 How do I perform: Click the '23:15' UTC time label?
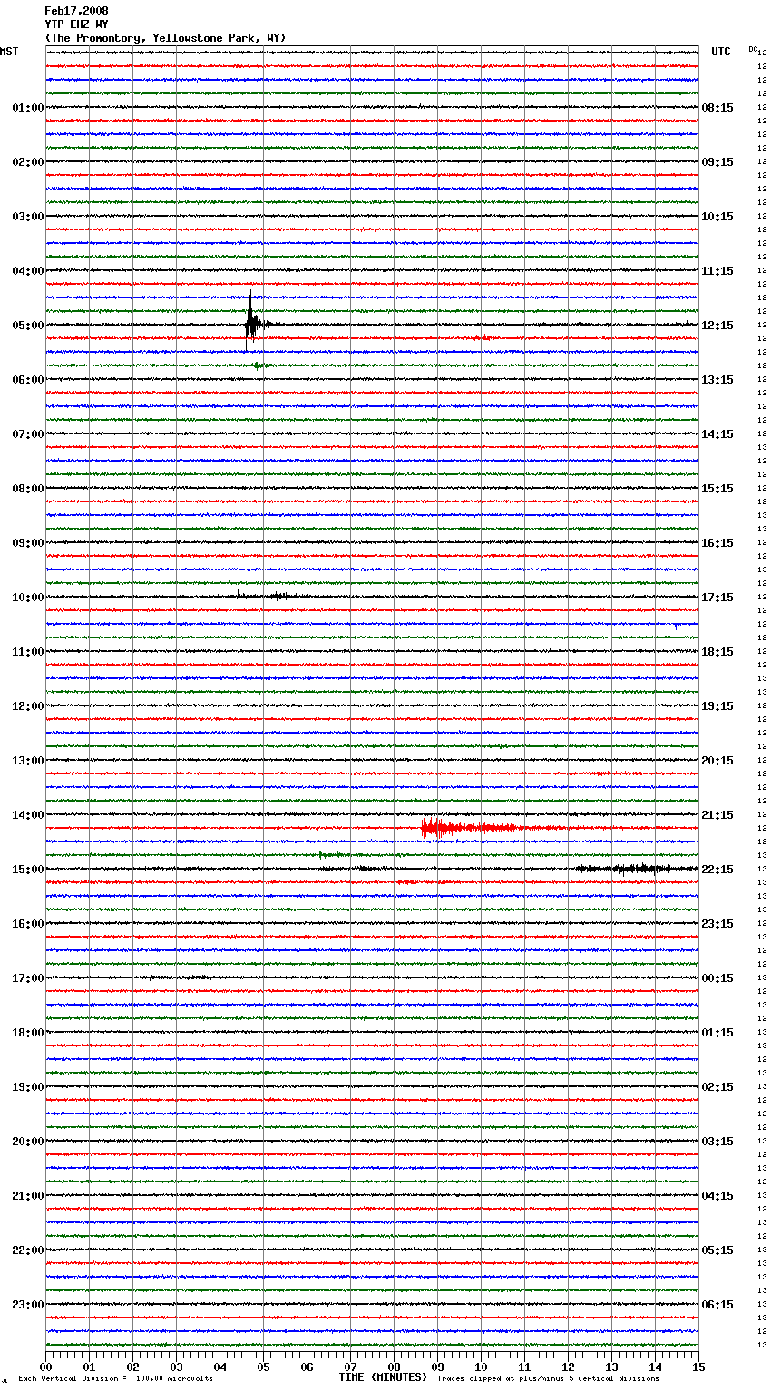[717, 924]
